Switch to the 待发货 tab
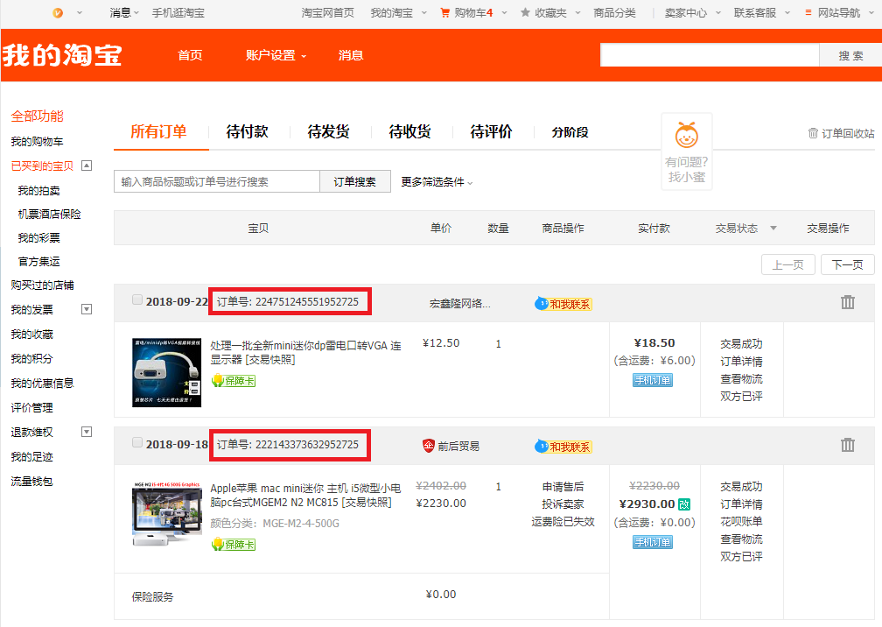 pos(328,131)
